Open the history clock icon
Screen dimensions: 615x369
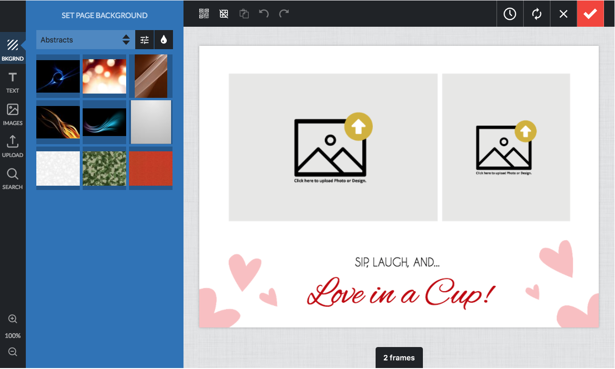[x=510, y=14]
